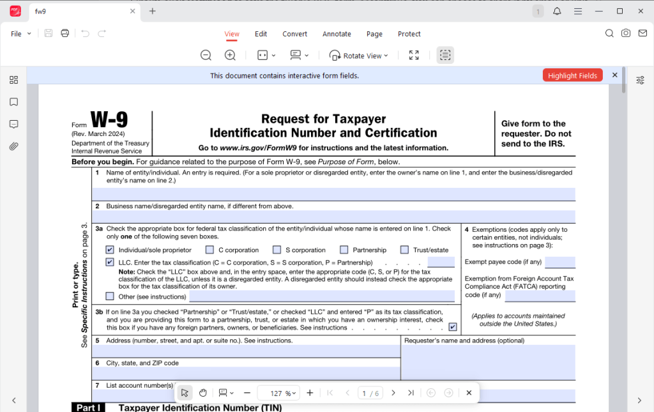Expand the left panel chevron

pyautogui.click(x=14, y=401)
